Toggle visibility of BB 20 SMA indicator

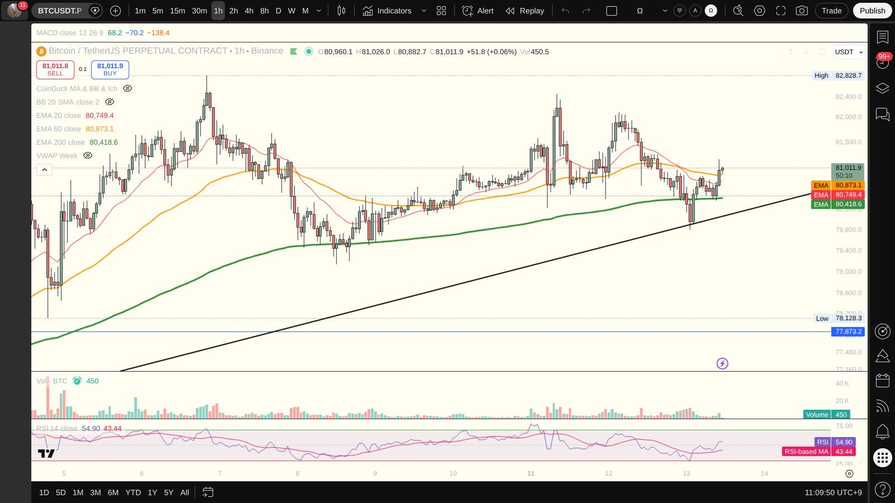pos(110,102)
